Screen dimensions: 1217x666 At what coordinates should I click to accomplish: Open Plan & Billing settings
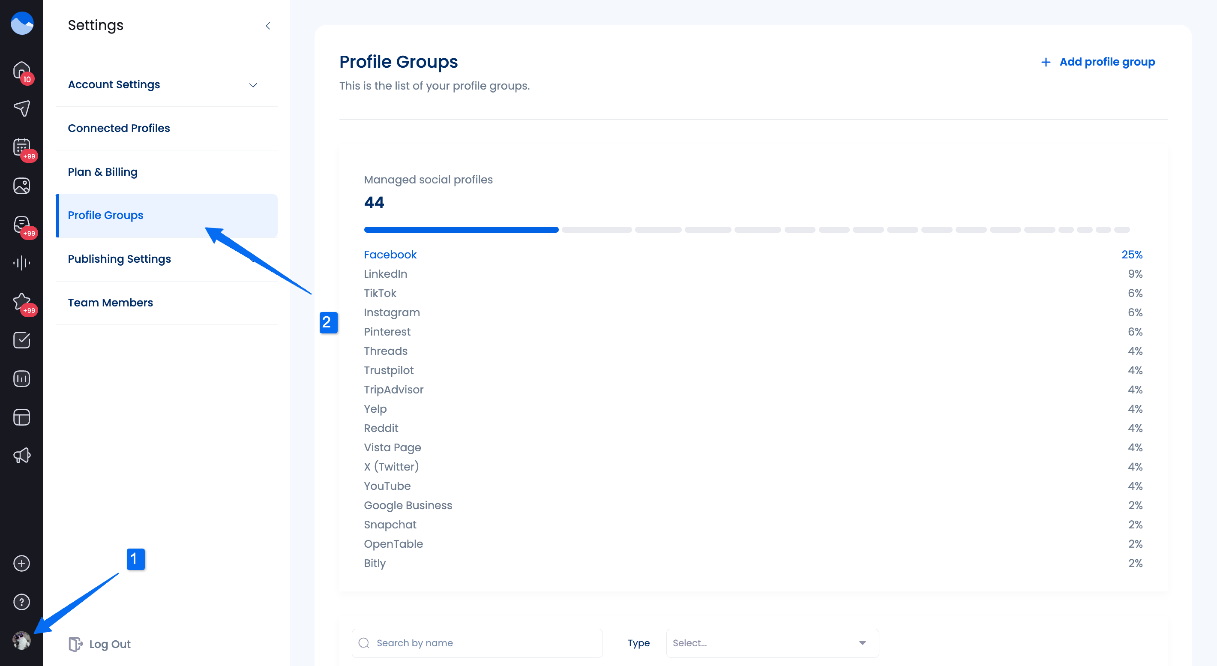(x=167, y=172)
